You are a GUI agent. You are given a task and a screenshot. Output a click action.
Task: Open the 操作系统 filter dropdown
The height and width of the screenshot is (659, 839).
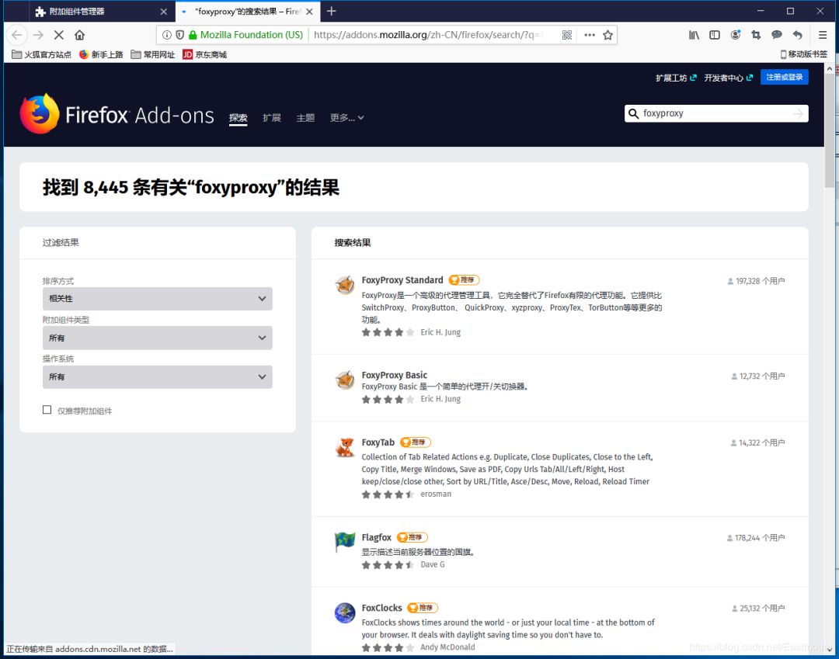click(x=158, y=376)
